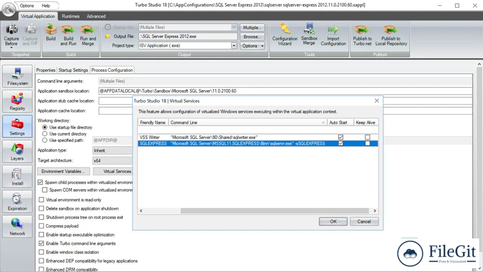The height and width of the screenshot is (272, 483).
Task: Cancel the Virtual Services dialog
Action: 364,221
